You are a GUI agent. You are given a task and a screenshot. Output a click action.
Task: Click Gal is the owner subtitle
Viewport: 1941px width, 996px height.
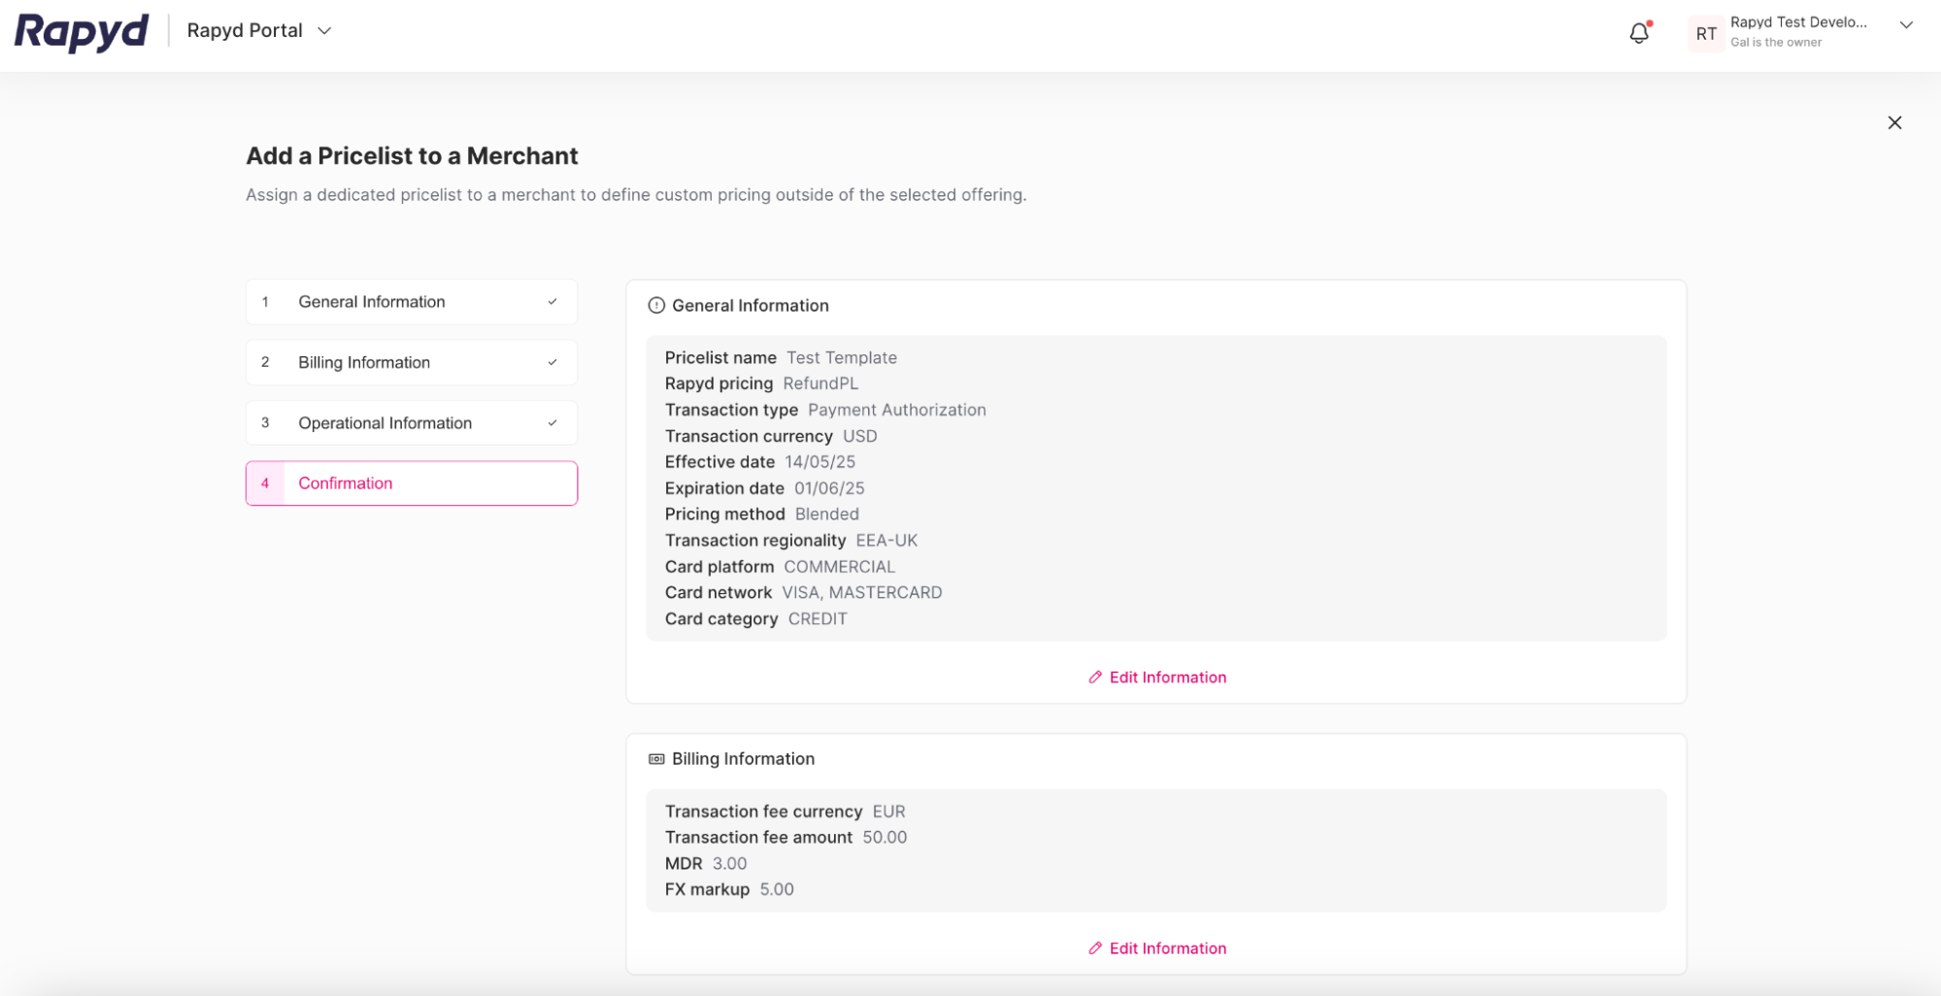1776,43
